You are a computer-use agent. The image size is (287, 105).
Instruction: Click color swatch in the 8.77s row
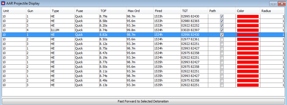click(248, 62)
